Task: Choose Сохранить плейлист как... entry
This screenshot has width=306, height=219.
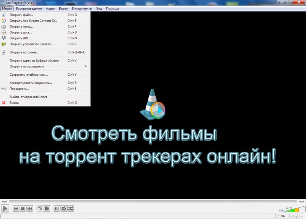Action: pos(45,75)
